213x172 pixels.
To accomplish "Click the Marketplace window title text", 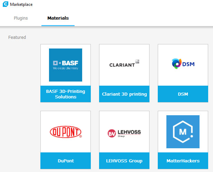I will pyautogui.click(x=22, y=4).
